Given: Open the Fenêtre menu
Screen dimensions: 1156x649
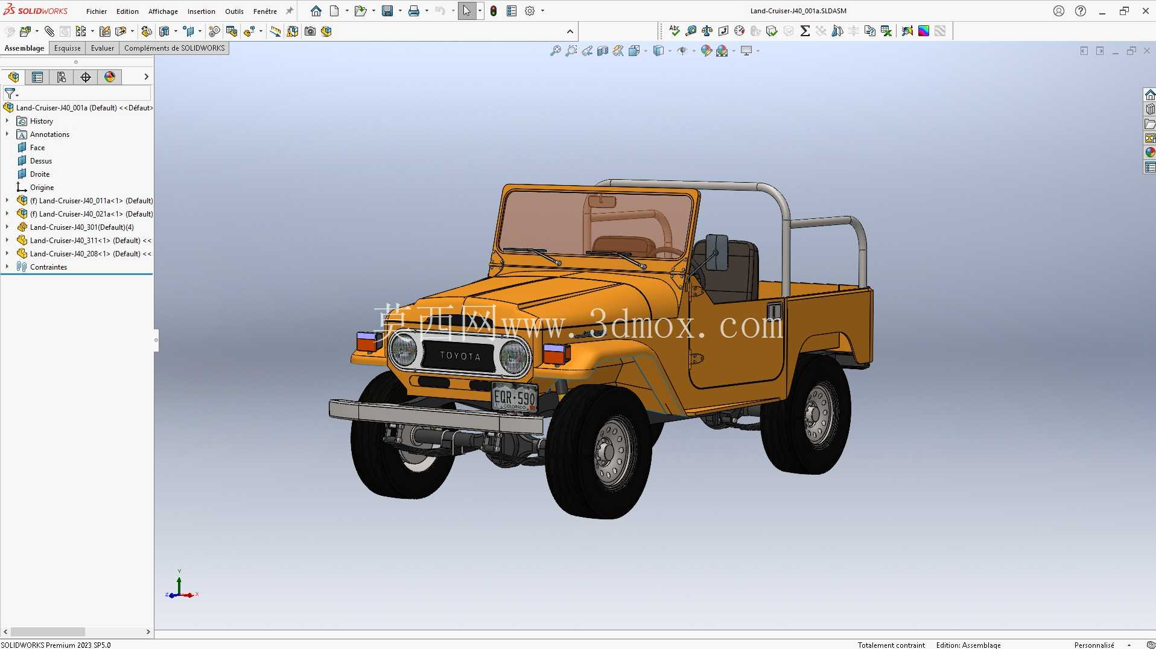Looking at the screenshot, I should tap(265, 11).
